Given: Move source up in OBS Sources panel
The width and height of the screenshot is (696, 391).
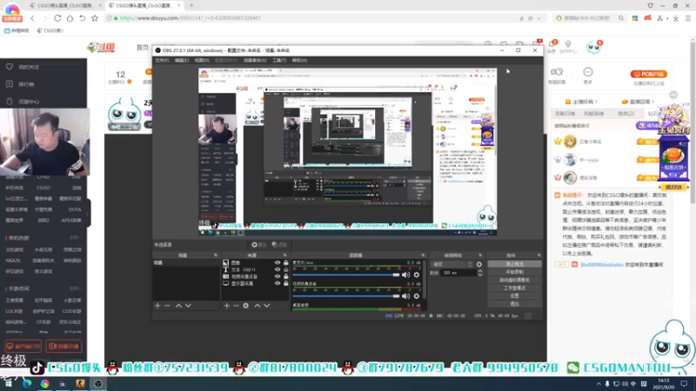Looking at the screenshot, I should [x=257, y=306].
